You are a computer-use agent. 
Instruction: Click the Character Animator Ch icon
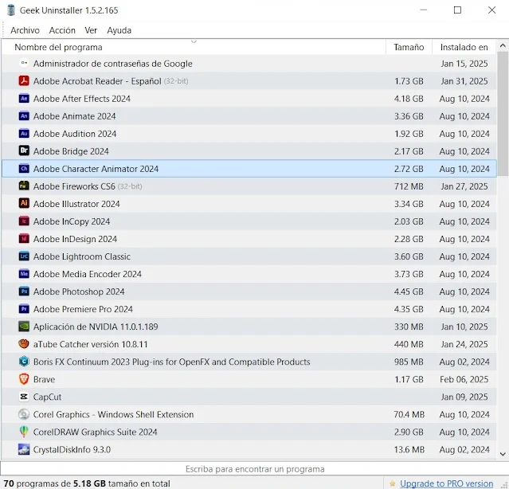pos(24,168)
